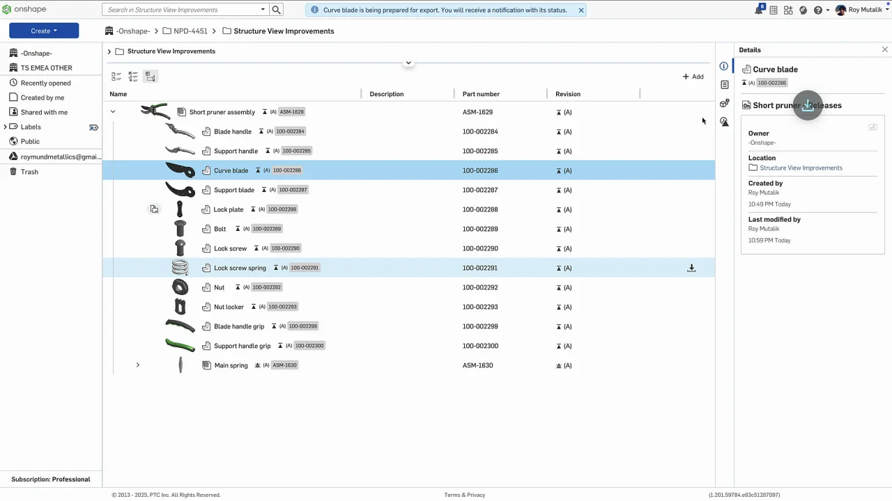Download the Lock screw spring row
Image resolution: width=892 pixels, height=501 pixels.
(691, 268)
